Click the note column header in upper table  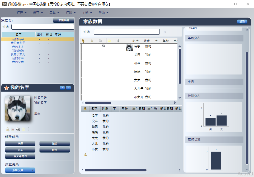pyautogui.click(x=109, y=41)
